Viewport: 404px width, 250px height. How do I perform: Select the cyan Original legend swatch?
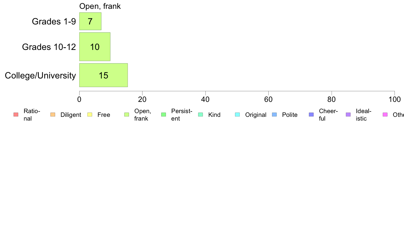[x=237, y=114]
